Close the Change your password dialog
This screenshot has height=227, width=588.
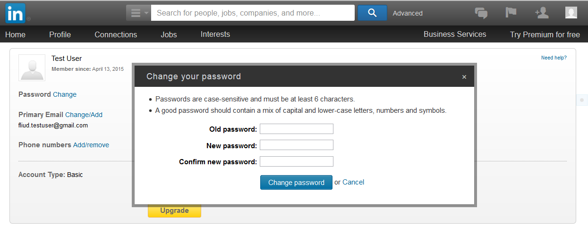[464, 77]
